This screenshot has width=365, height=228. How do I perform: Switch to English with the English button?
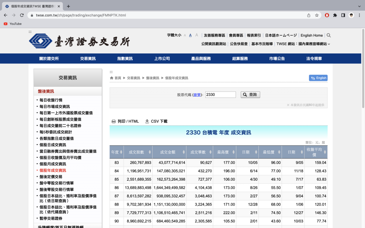318,78
